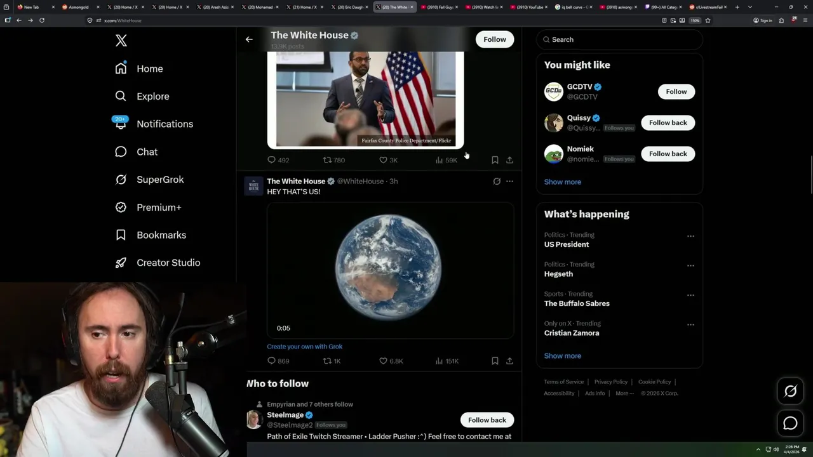Viewport: 813px width, 457px height.
Task: Open more options for US President trend
Action: tap(690, 236)
